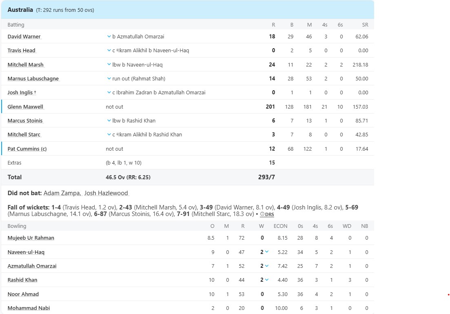Expand Josh Inglis's dismissal chevron
The image size is (450, 314).
(109, 93)
